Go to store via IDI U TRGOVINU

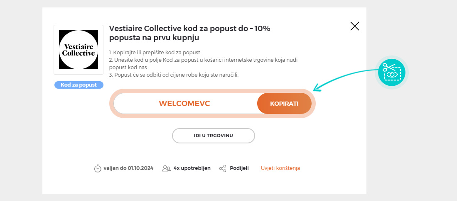point(213,136)
